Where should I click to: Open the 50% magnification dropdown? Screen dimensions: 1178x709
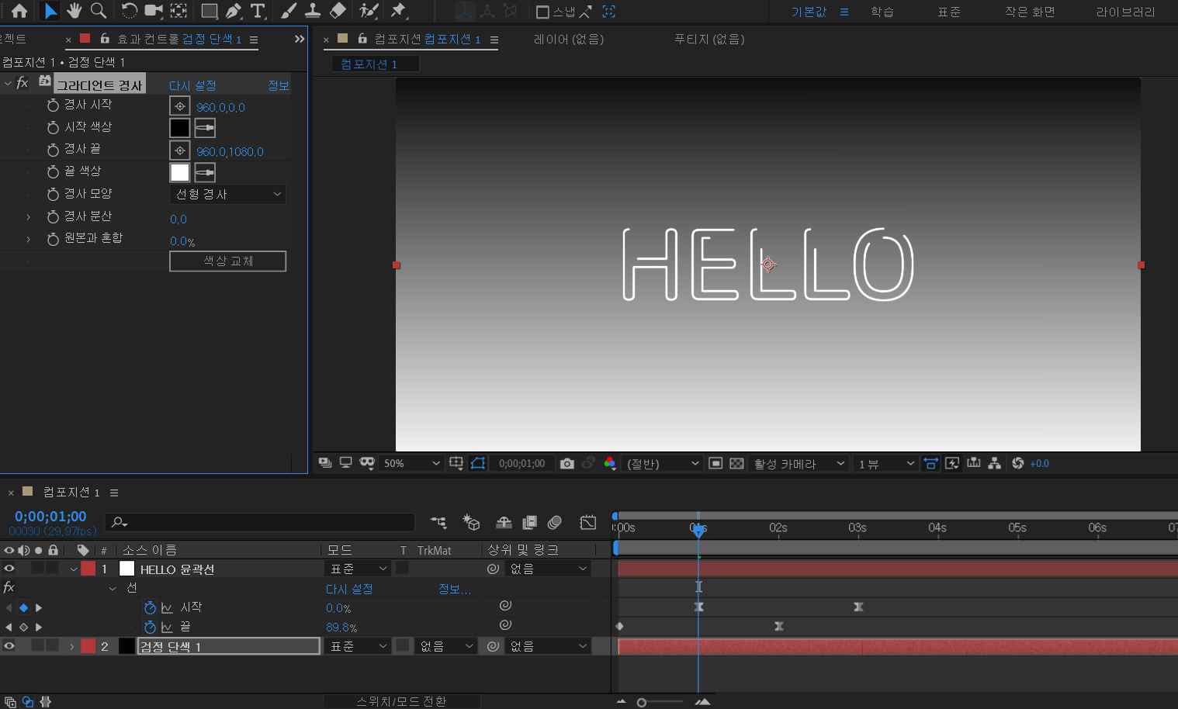[x=411, y=463]
